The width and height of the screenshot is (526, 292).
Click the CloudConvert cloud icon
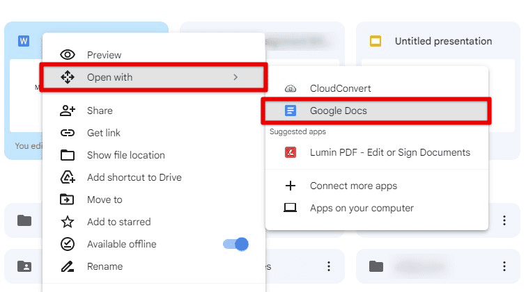(291, 89)
